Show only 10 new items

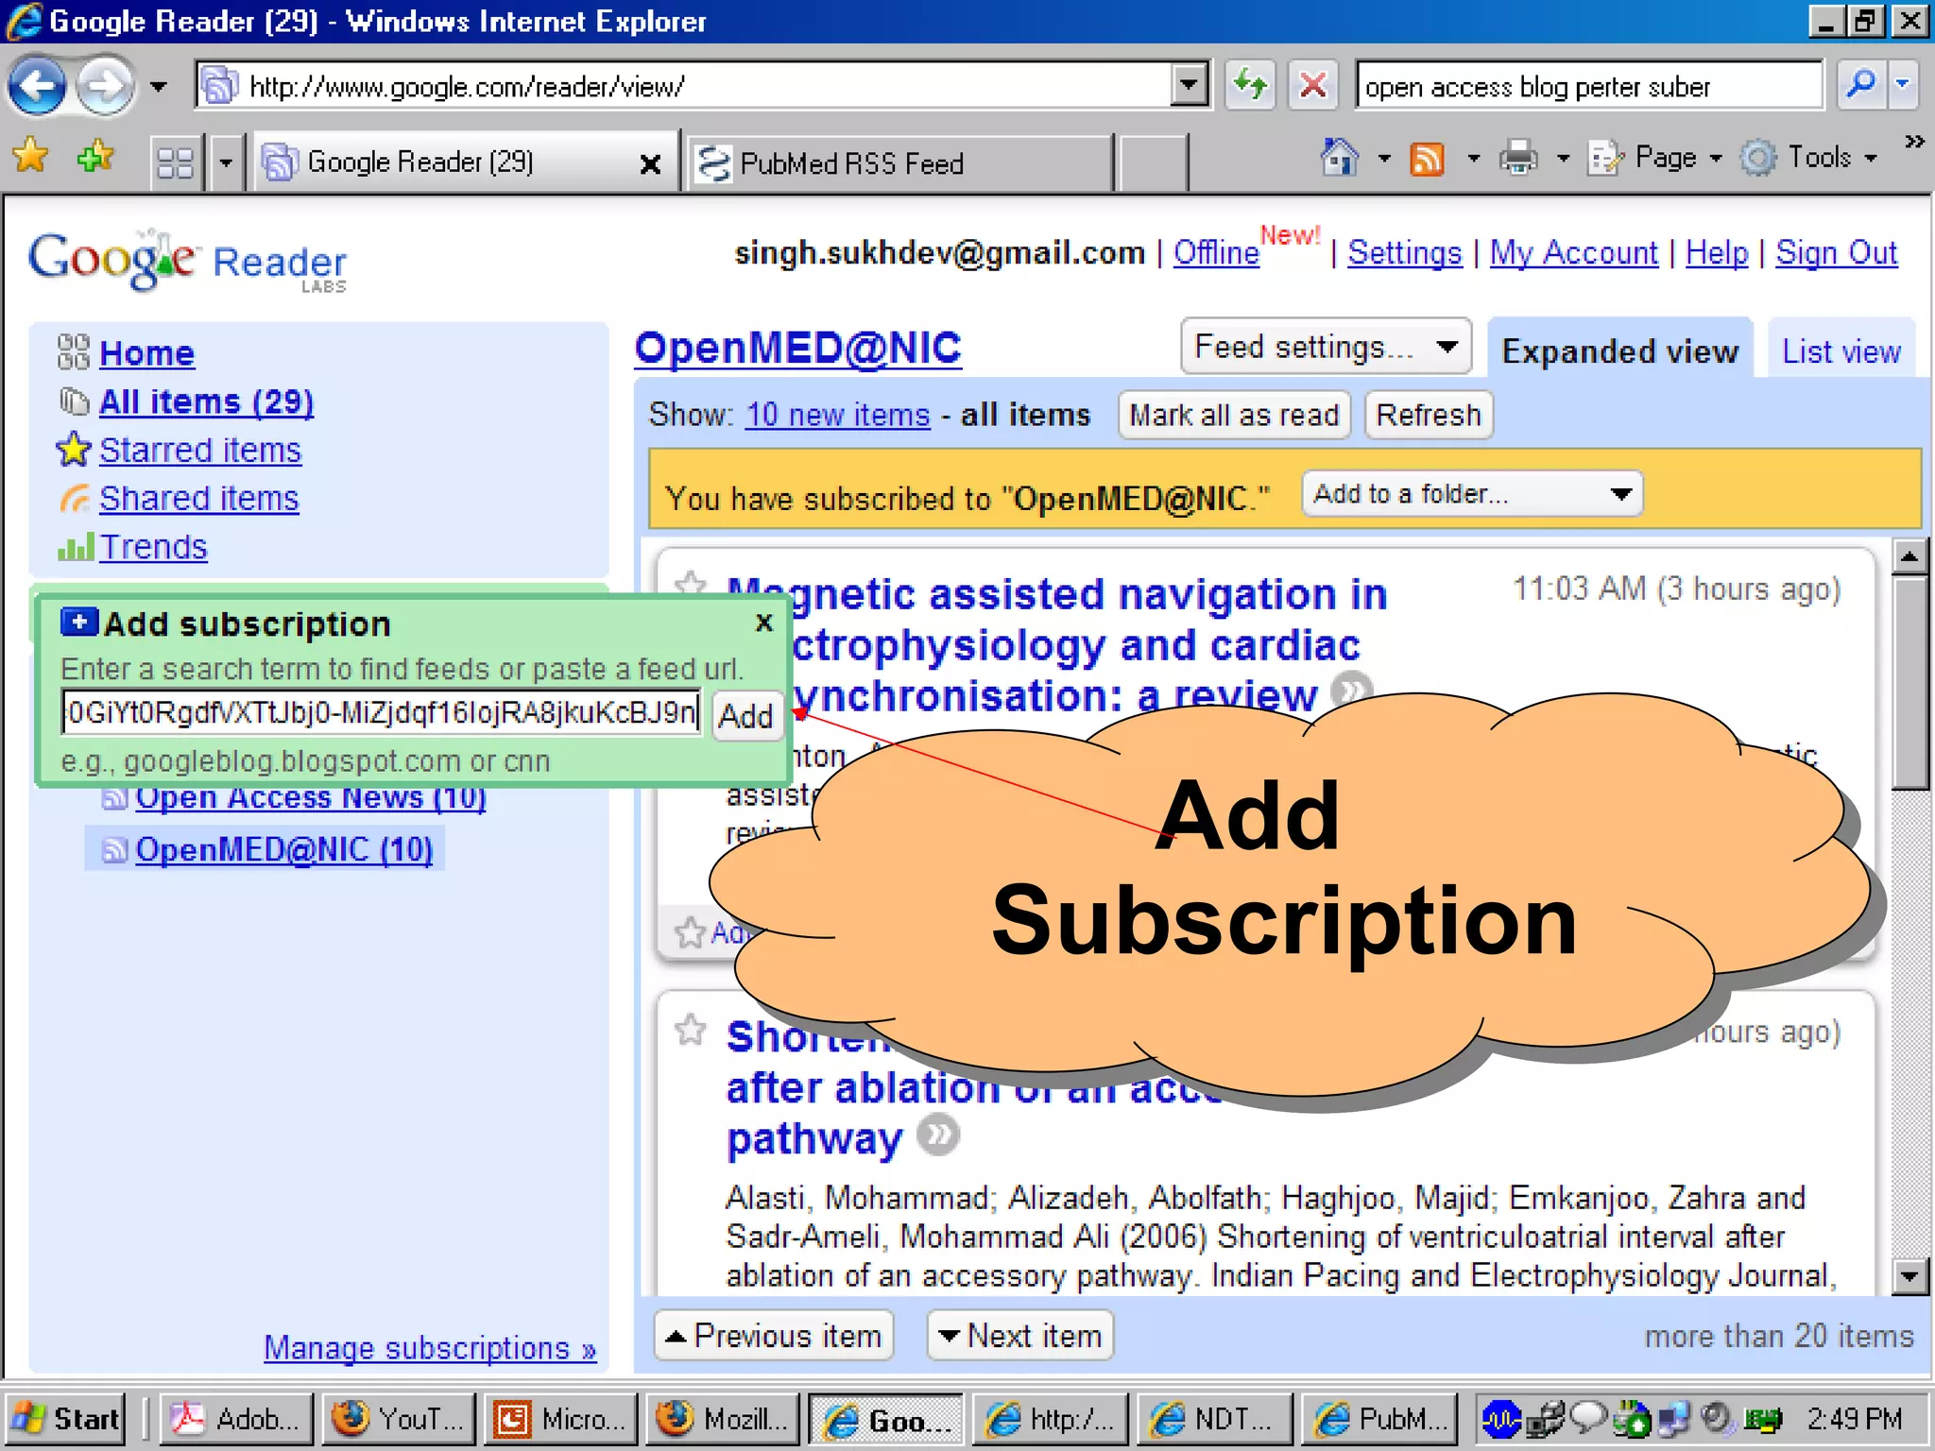click(837, 415)
